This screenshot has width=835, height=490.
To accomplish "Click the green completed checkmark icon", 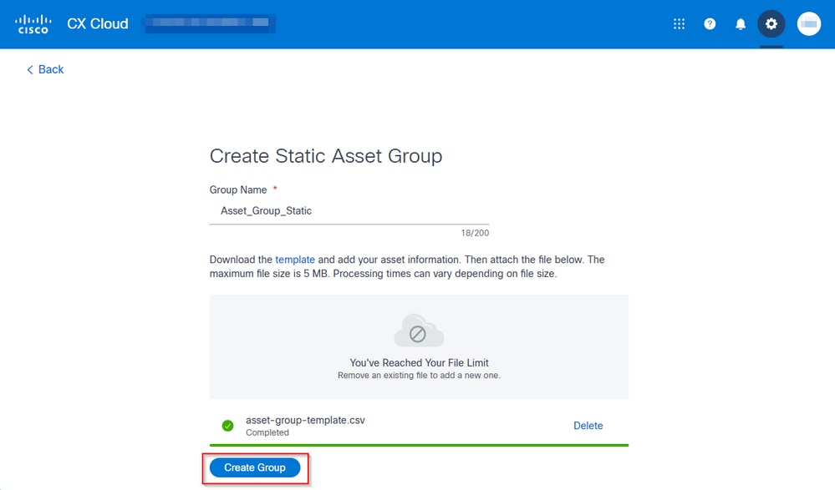I will [227, 426].
